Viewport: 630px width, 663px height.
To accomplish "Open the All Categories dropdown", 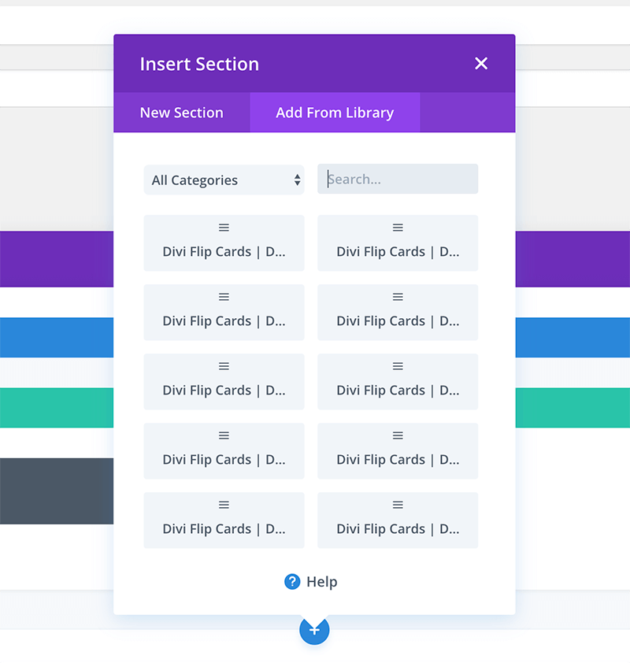I will click(224, 180).
